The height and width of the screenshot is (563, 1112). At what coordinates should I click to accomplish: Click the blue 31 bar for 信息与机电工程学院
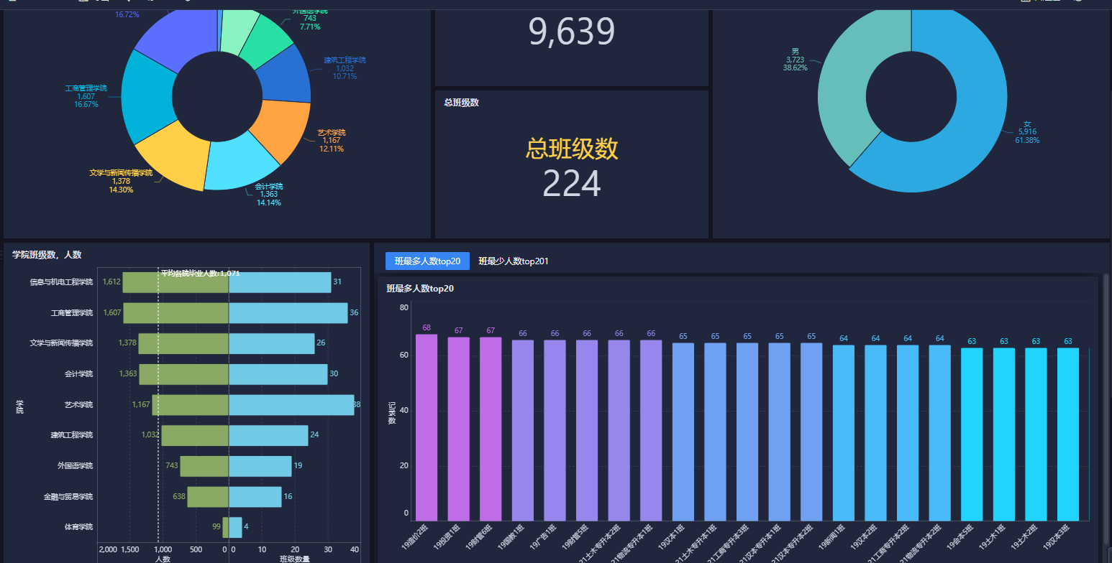(280, 282)
